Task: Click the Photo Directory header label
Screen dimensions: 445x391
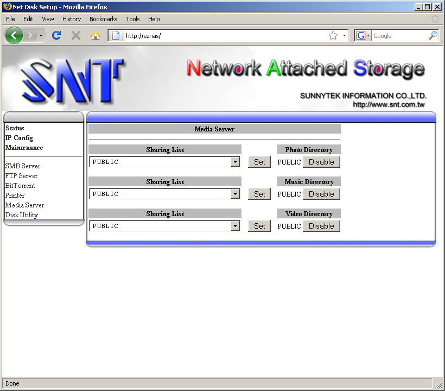Action: 309,150
